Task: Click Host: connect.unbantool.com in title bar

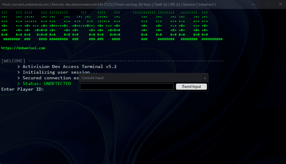Action: coord(26,4)
